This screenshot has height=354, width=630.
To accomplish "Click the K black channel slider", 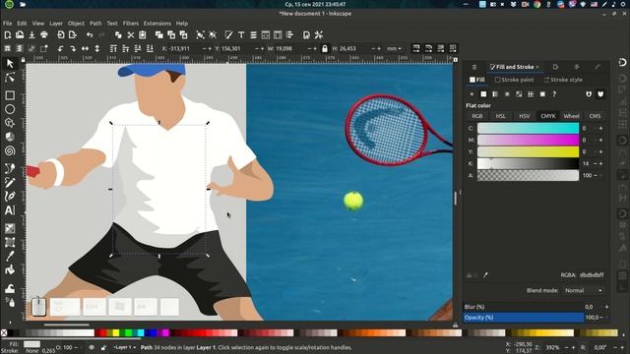I will [528, 164].
